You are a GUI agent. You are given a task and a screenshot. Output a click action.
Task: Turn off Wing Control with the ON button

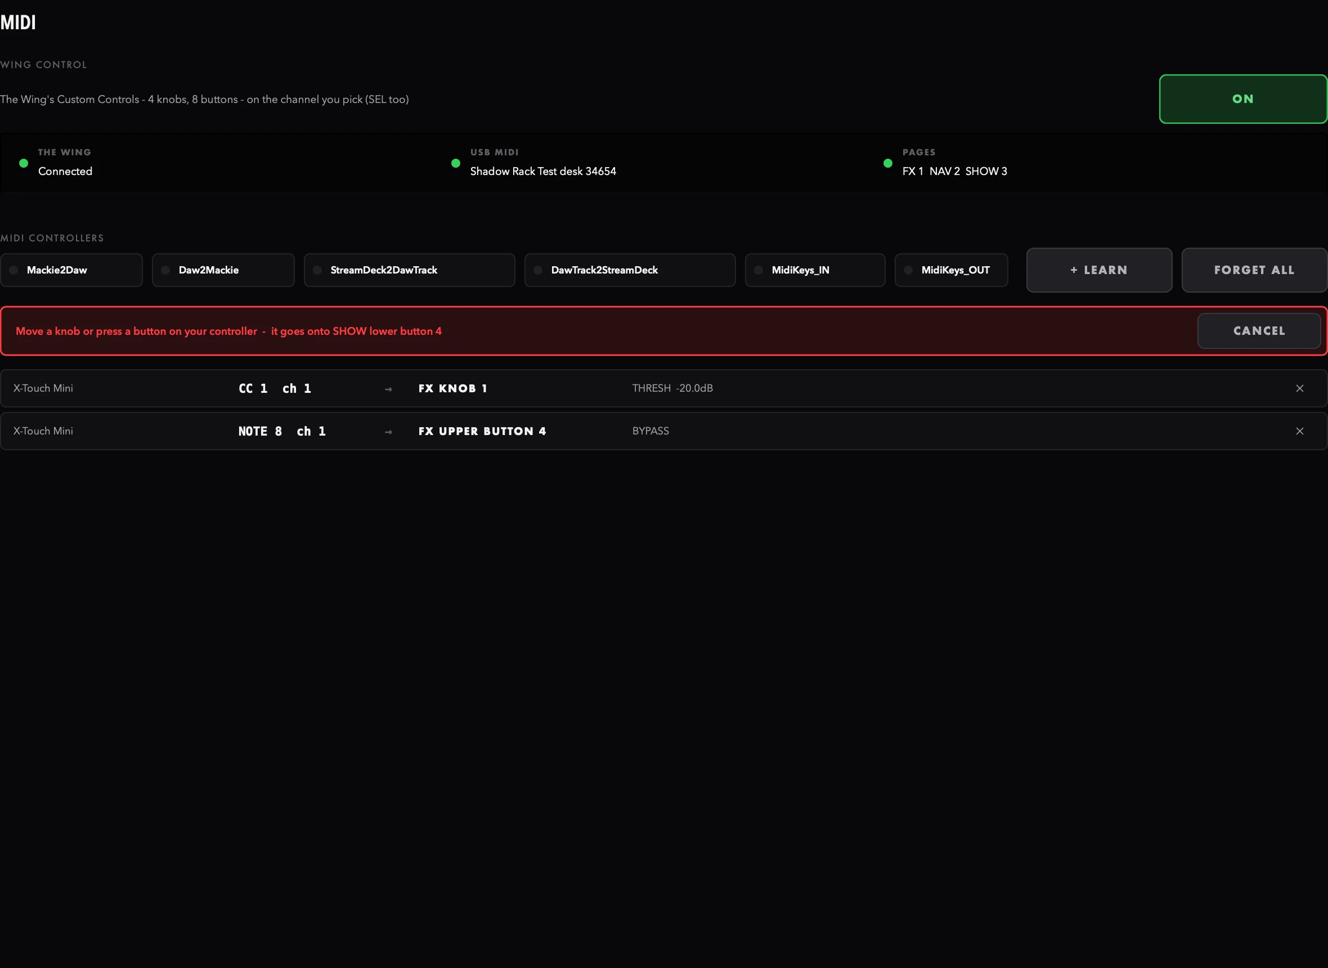1243,99
